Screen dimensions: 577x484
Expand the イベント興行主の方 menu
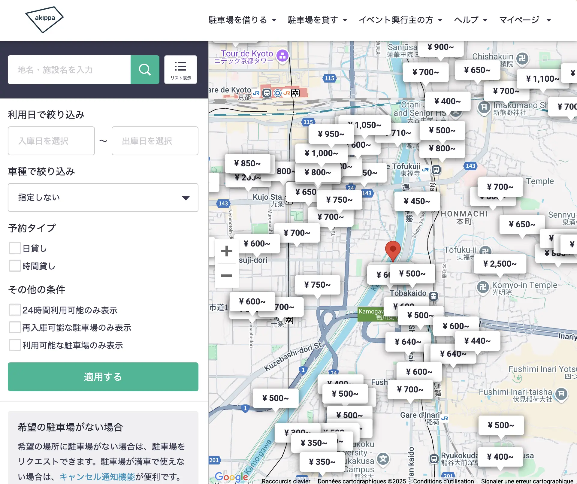pyautogui.click(x=400, y=20)
